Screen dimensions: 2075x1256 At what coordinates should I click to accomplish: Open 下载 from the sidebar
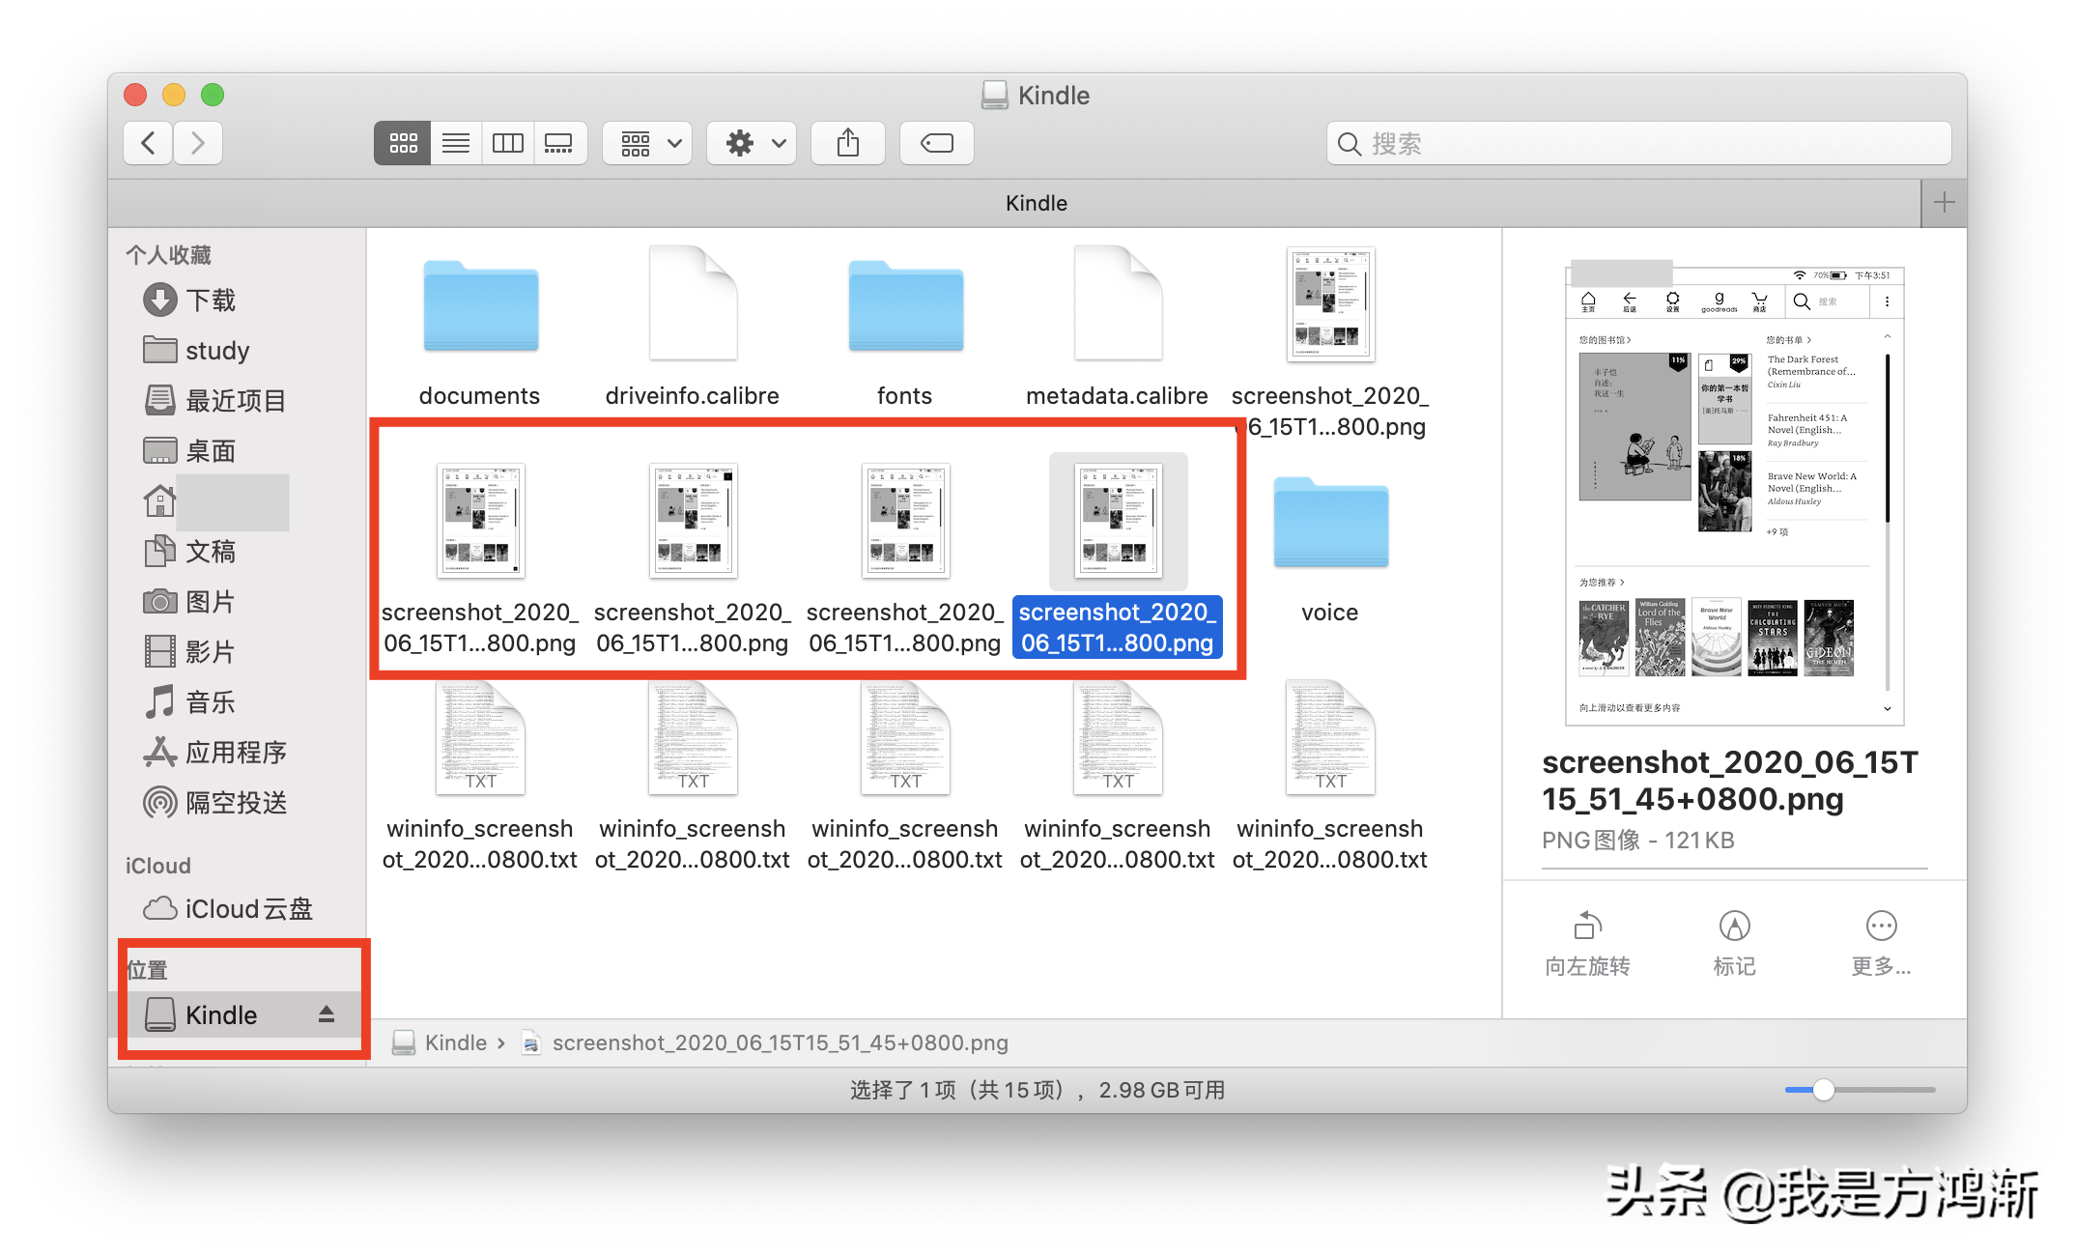pyautogui.click(x=211, y=300)
